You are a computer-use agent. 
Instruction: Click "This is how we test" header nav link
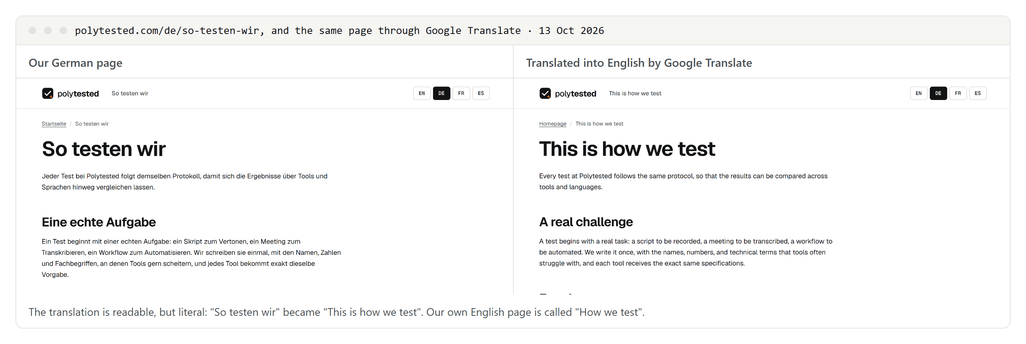point(635,93)
